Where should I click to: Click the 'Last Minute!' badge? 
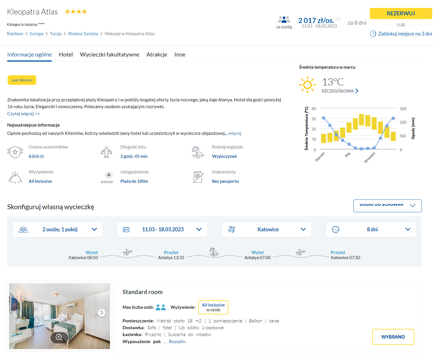pyautogui.click(x=22, y=80)
